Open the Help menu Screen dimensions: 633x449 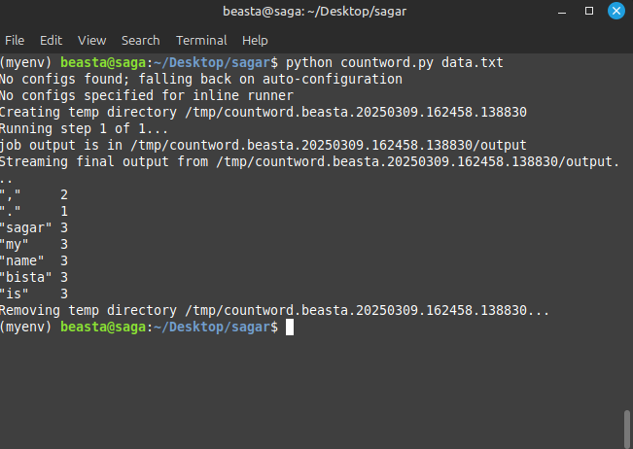tap(255, 41)
